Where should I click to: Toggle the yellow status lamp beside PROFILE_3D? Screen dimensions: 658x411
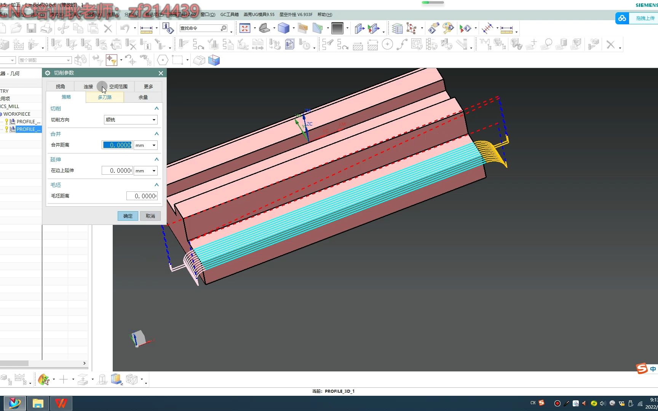6,129
